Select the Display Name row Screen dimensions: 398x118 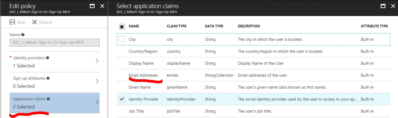pyautogui.click(x=254, y=63)
